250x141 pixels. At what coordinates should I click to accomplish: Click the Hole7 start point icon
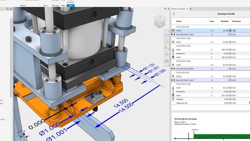[x=173, y=88]
